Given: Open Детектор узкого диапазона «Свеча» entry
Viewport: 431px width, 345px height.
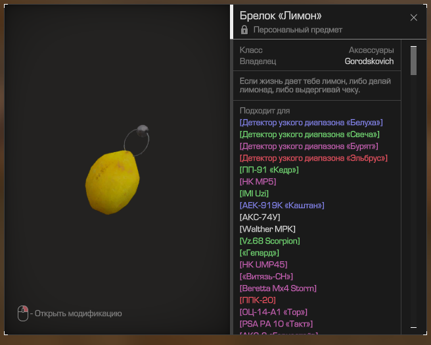Looking at the screenshot, I should [x=309, y=134].
